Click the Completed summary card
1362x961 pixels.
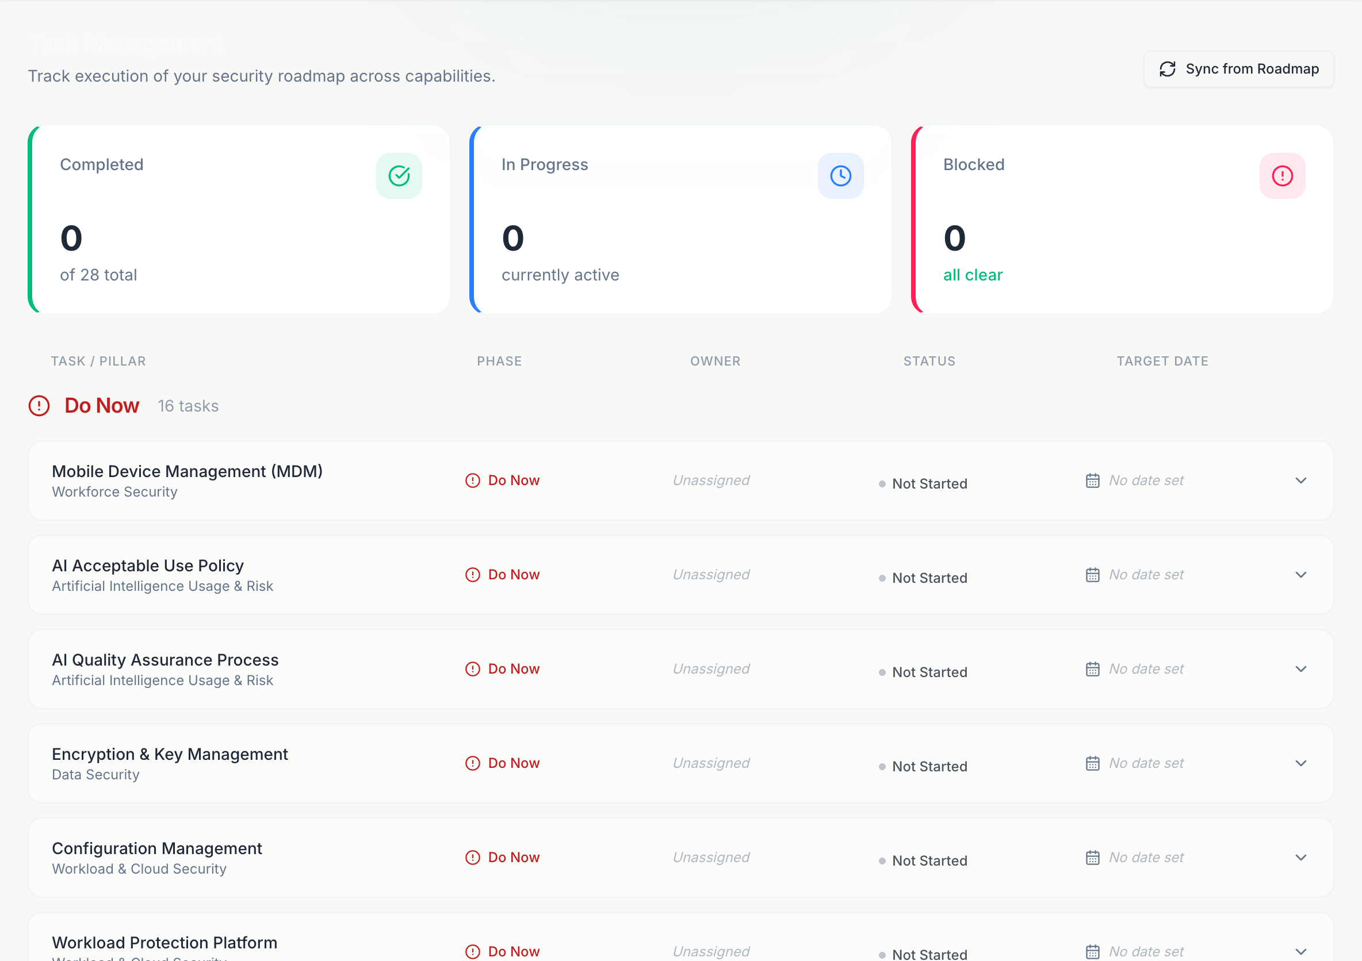(239, 220)
